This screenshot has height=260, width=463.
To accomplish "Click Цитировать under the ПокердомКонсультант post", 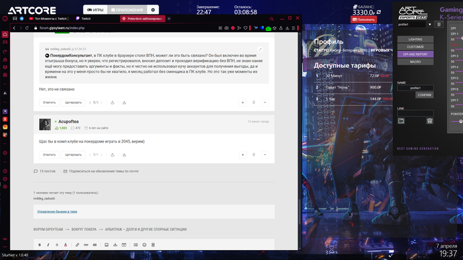I will click(x=73, y=102).
